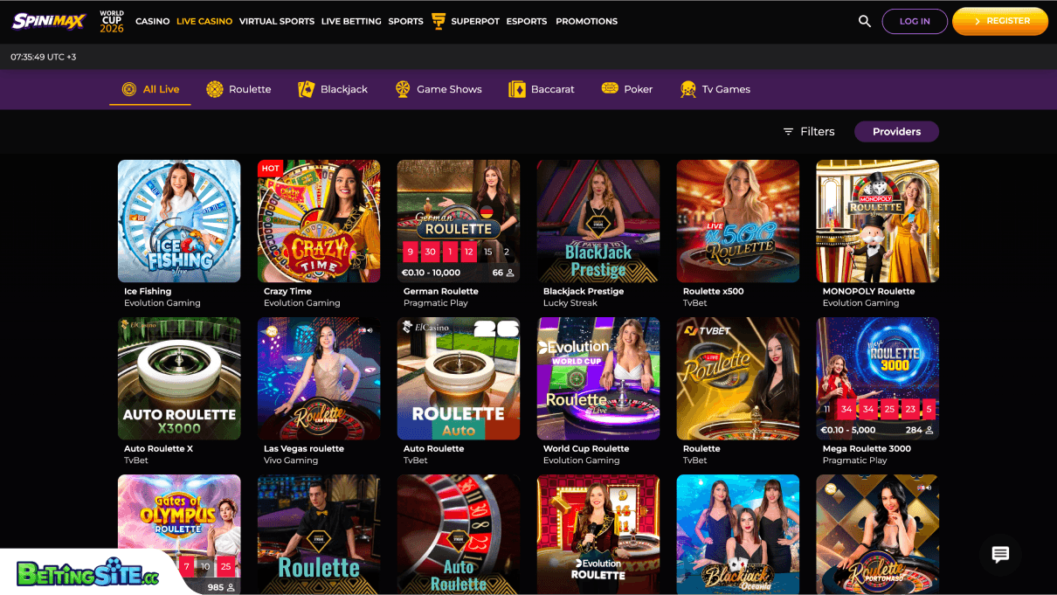This screenshot has width=1057, height=595.
Task: Click the HOT badge on Crazy Time
Action: pyautogui.click(x=271, y=168)
